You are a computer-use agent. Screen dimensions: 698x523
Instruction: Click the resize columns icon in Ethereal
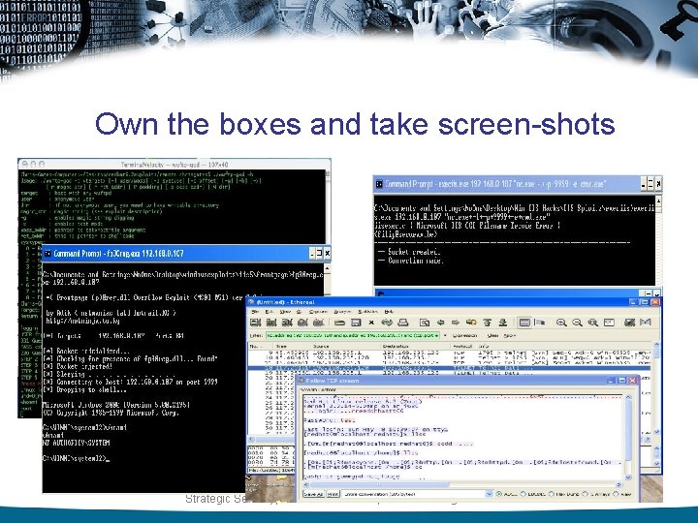click(609, 323)
